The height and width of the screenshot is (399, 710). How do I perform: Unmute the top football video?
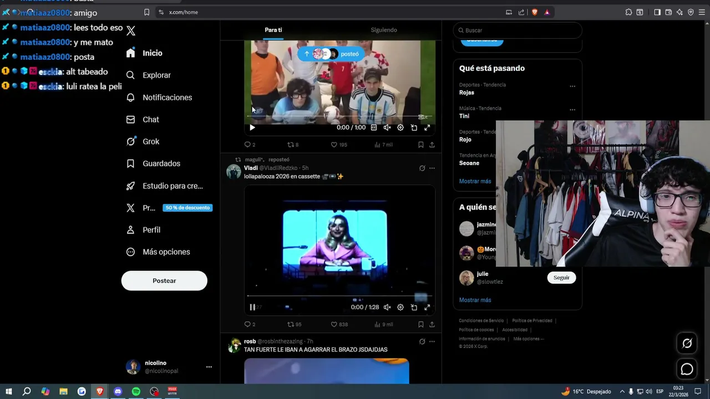point(387,127)
